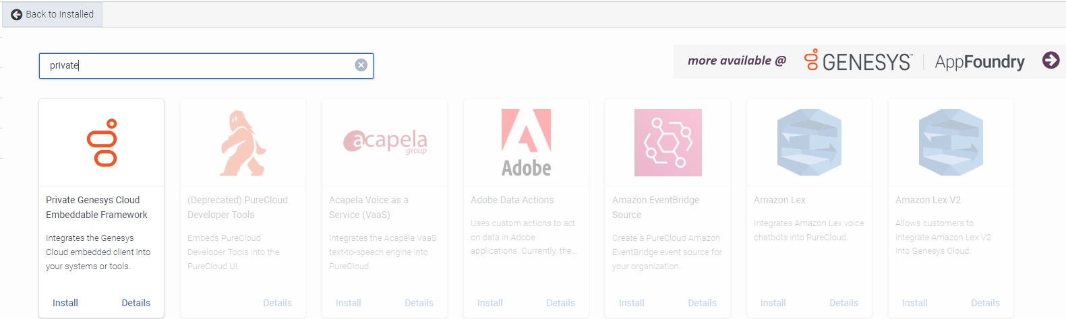Install the Amazon Lex V2 integration
Image resolution: width=1066 pixels, height=319 pixels.
(x=915, y=303)
